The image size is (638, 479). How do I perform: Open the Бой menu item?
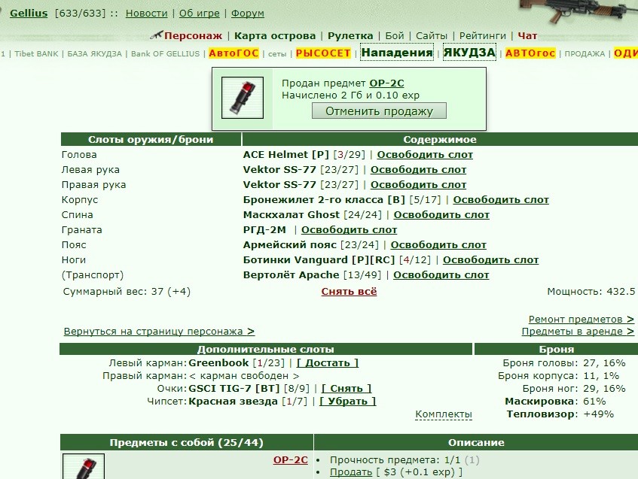pyautogui.click(x=394, y=36)
